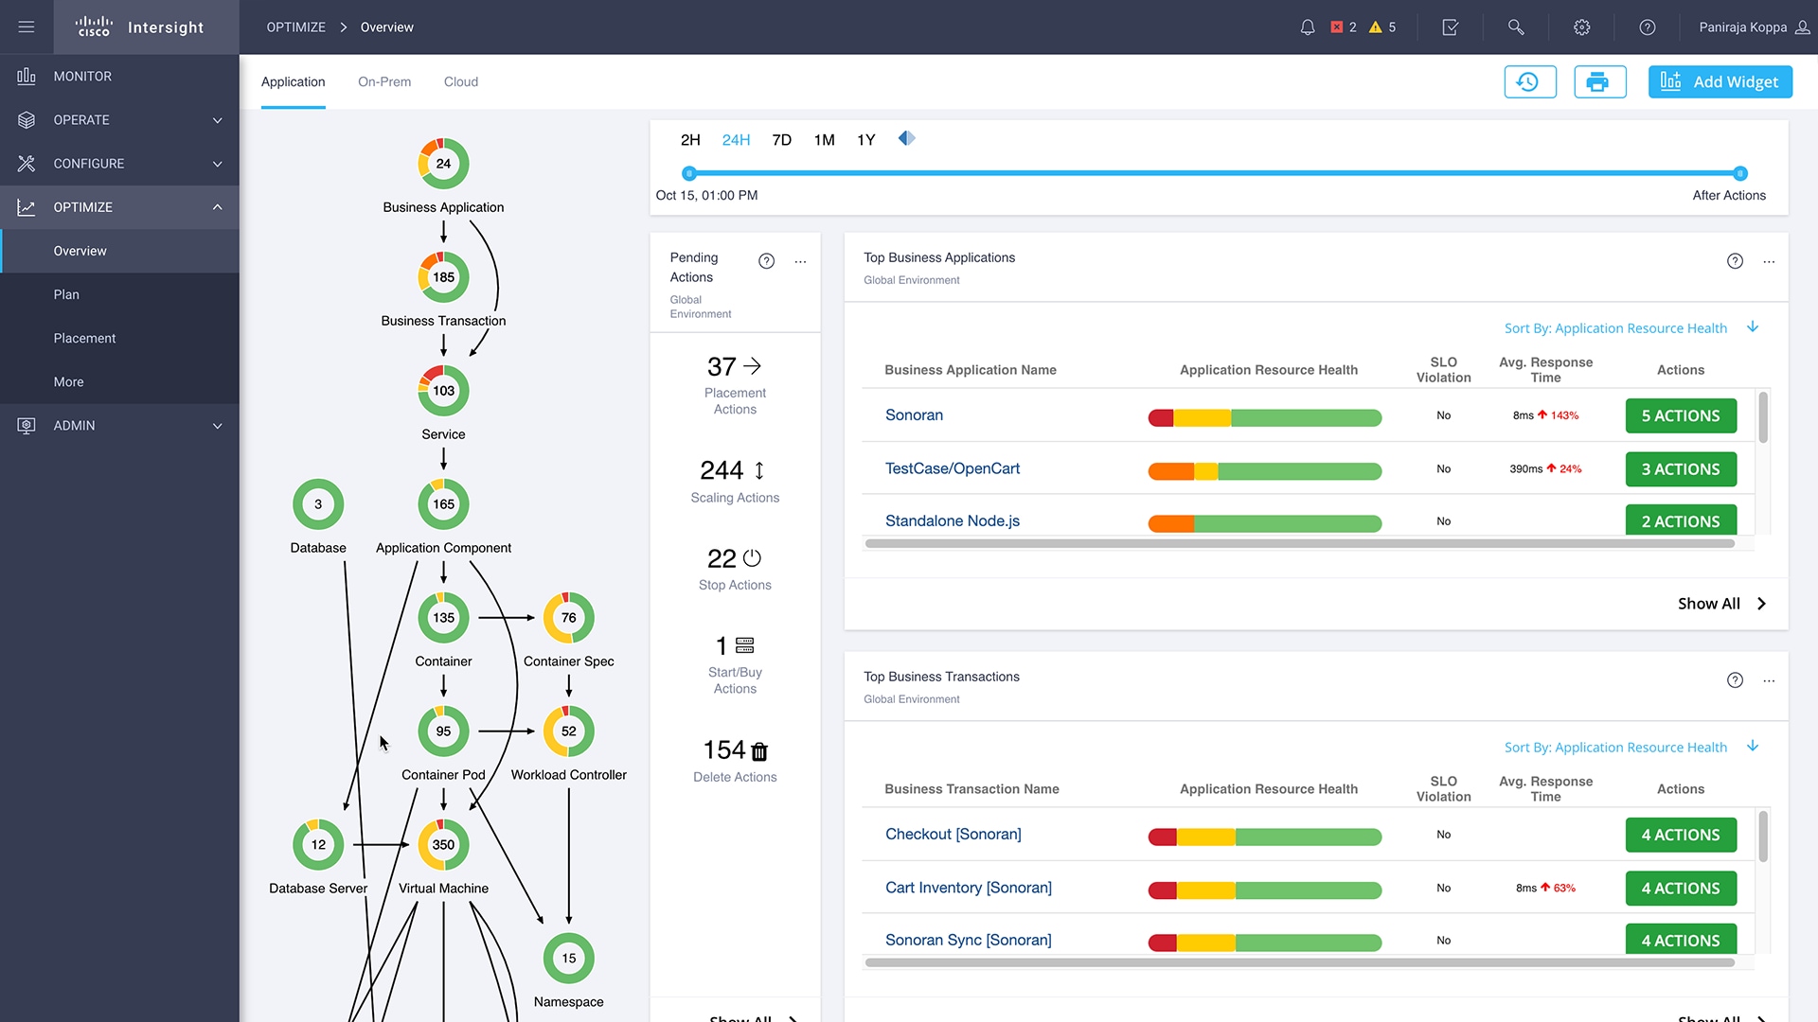The width and height of the screenshot is (1818, 1022).
Task: Open the help question mark in header
Action: pyautogui.click(x=1648, y=27)
